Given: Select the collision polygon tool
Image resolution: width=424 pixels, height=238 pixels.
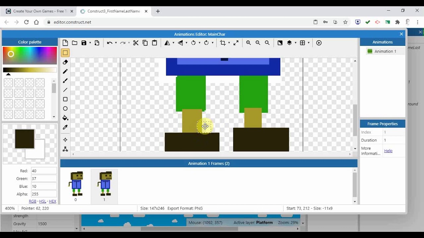Looking at the screenshot, I should click(x=65, y=149).
